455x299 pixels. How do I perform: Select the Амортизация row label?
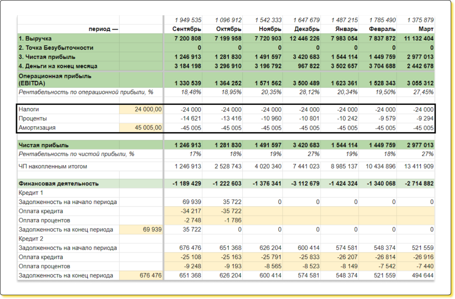click(37, 128)
